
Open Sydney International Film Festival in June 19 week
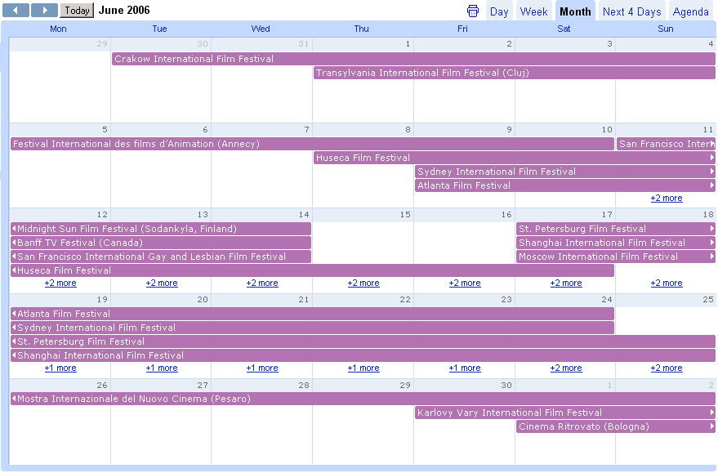[312, 328]
